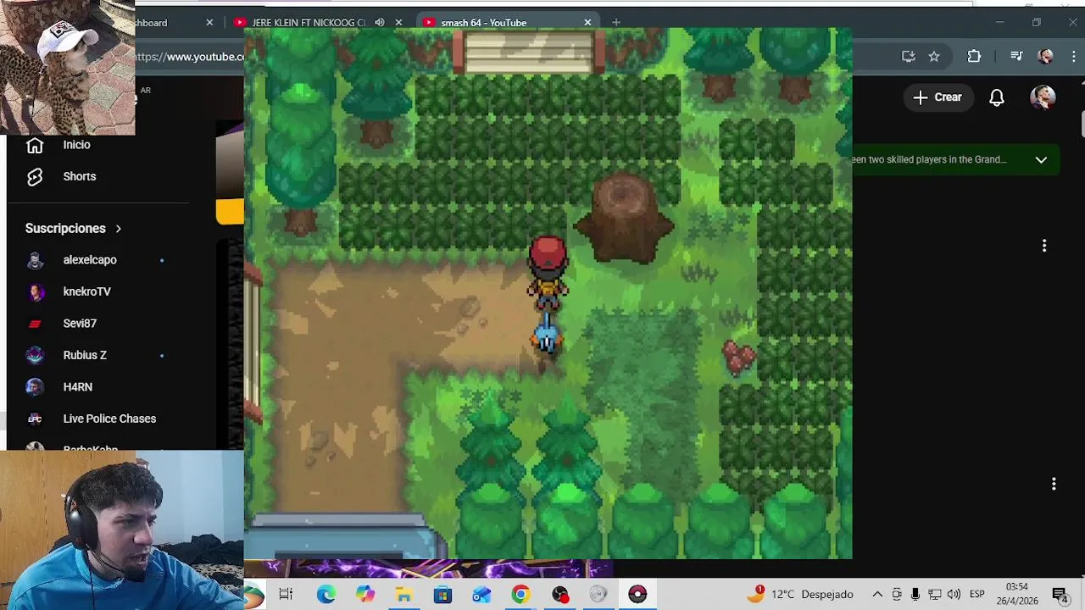Open clock showing 03:54
Screen dimensions: 1085x610
(x=1016, y=594)
